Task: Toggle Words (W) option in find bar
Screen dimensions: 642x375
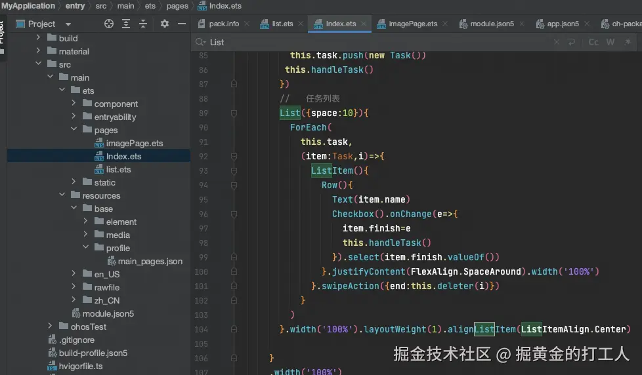Action: [610, 42]
